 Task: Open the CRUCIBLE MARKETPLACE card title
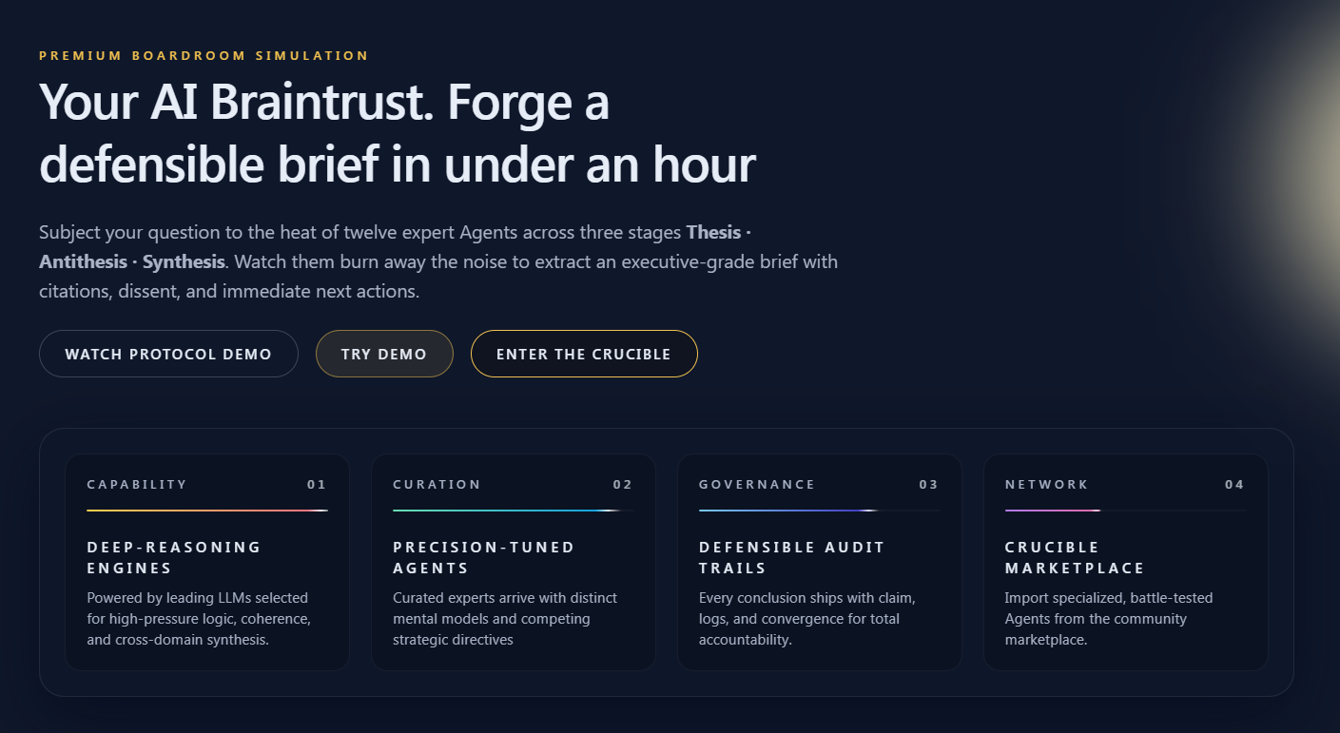[x=1075, y=557]
